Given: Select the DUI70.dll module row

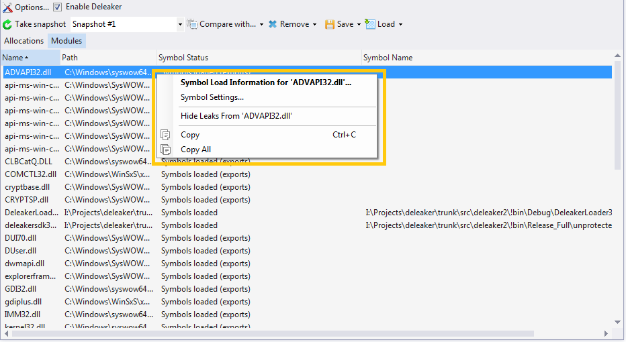Looking at the screenshot, I should tap(306, 238).
